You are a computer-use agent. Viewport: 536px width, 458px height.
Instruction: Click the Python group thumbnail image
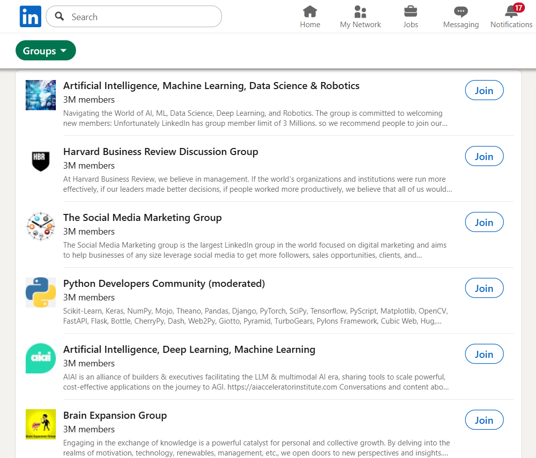(x=40, y=292)
